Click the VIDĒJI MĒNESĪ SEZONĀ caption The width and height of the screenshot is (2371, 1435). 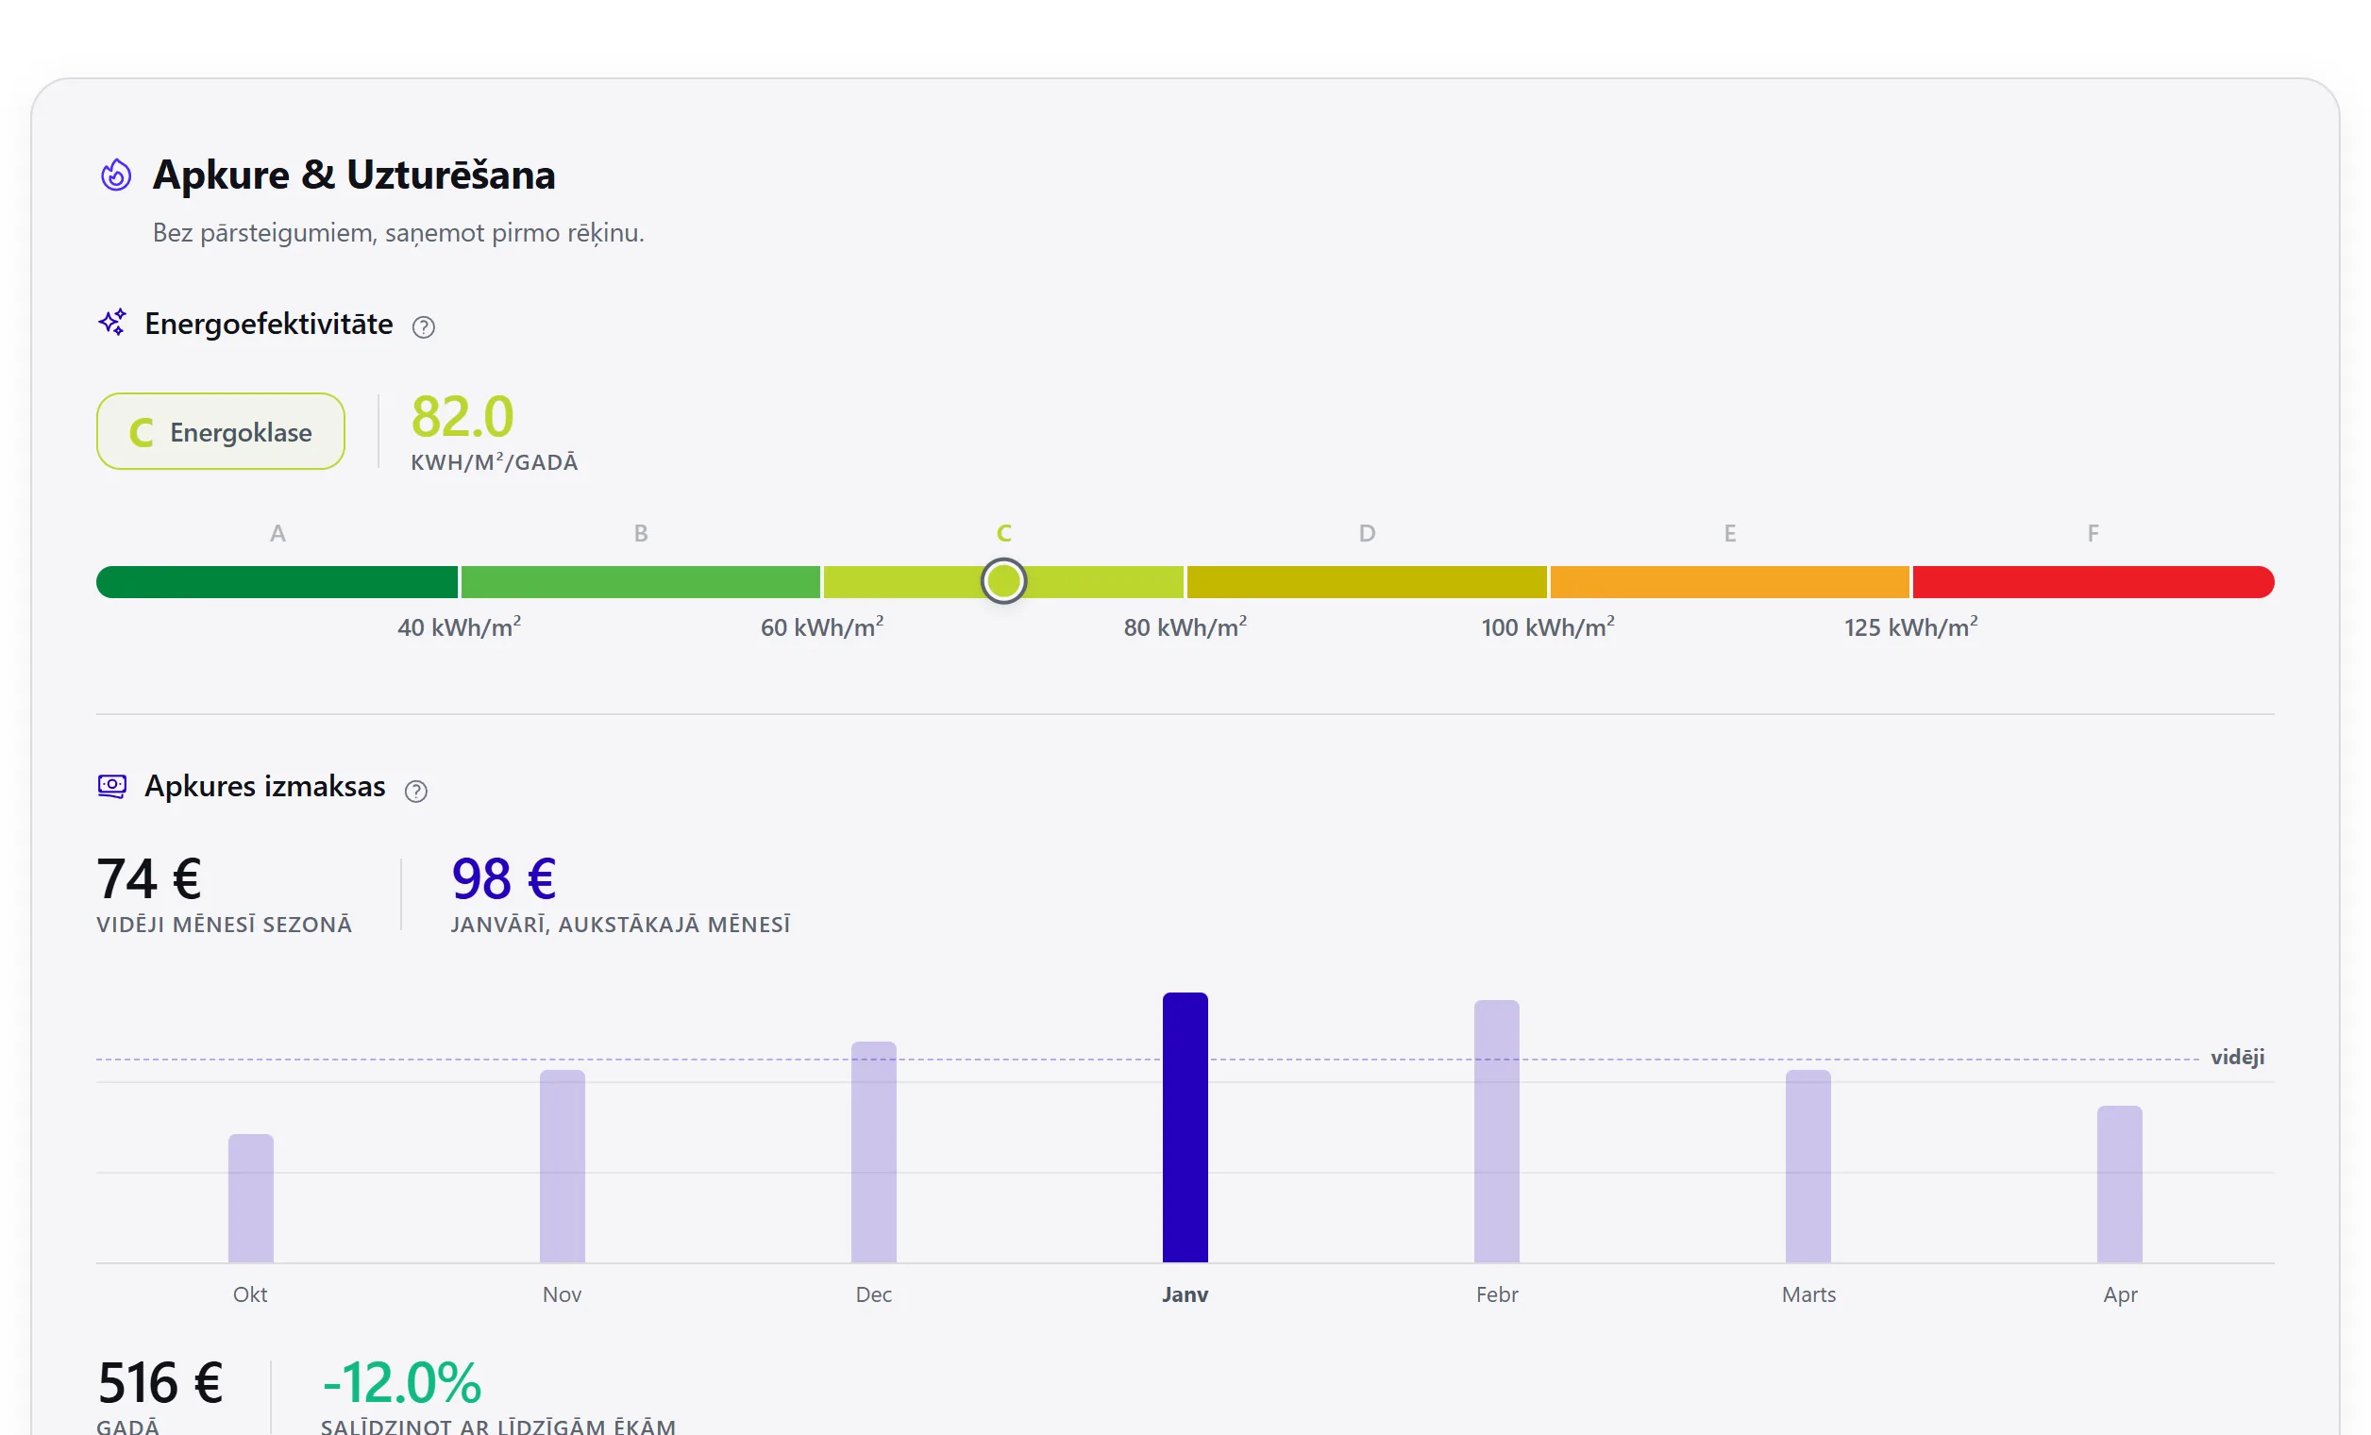click(225, 925)
